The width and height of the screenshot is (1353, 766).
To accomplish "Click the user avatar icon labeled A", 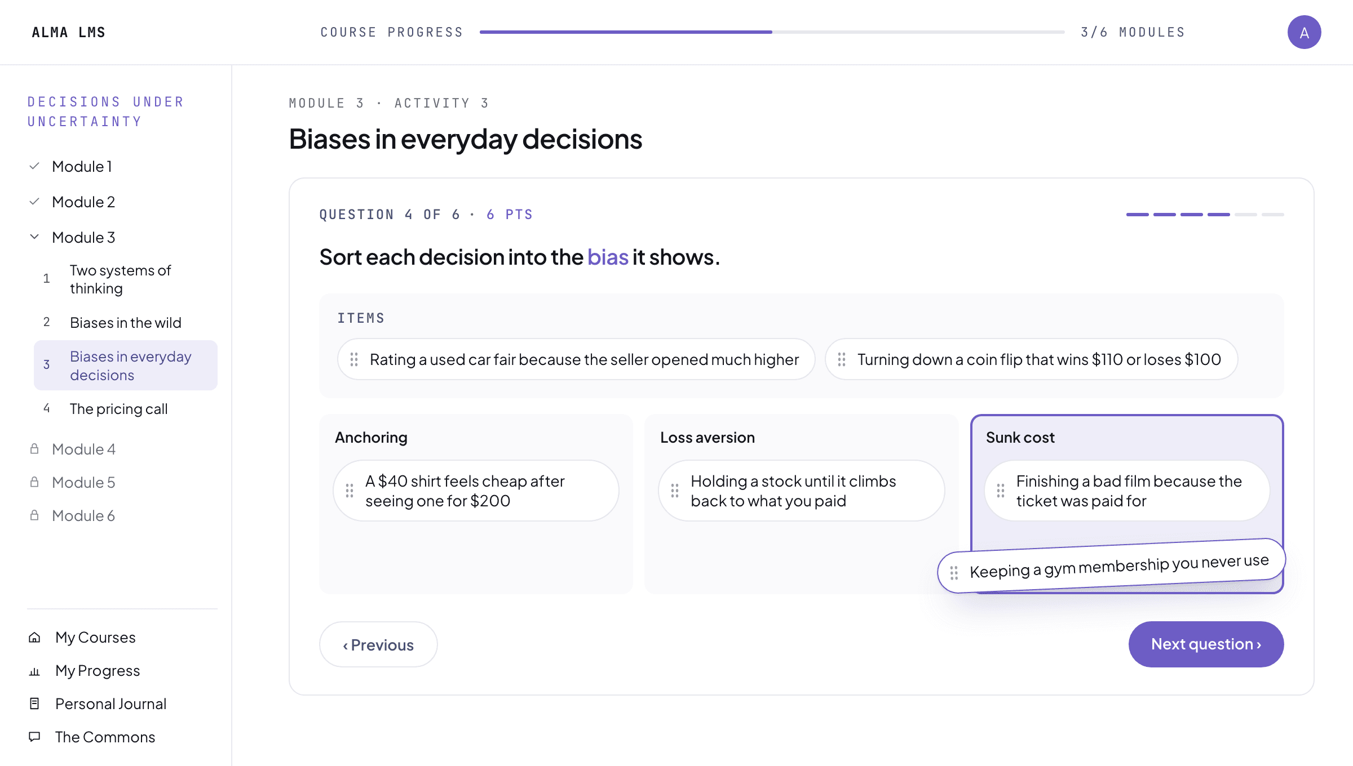I will pyautogui.click(x=1304, y=32).
